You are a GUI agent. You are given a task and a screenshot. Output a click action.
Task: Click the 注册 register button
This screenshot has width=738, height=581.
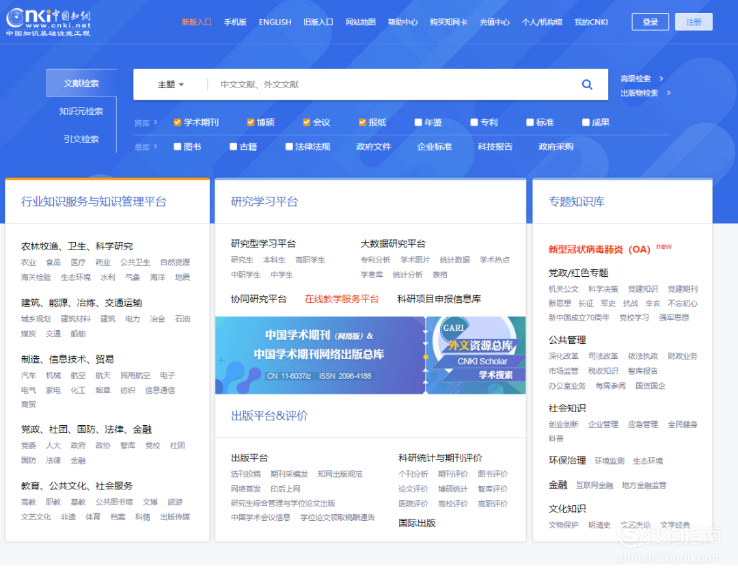point(694,22)
